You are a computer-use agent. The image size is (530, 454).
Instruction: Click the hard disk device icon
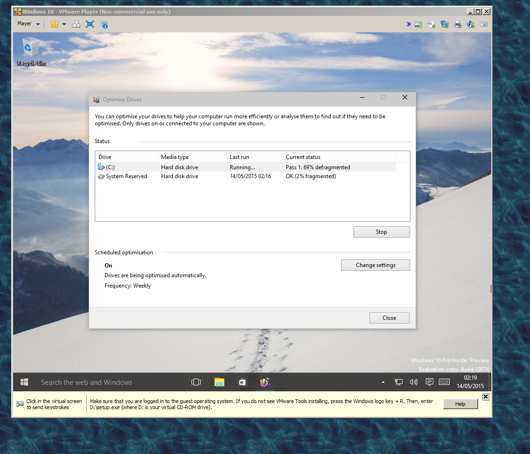(x=418, y=24)
